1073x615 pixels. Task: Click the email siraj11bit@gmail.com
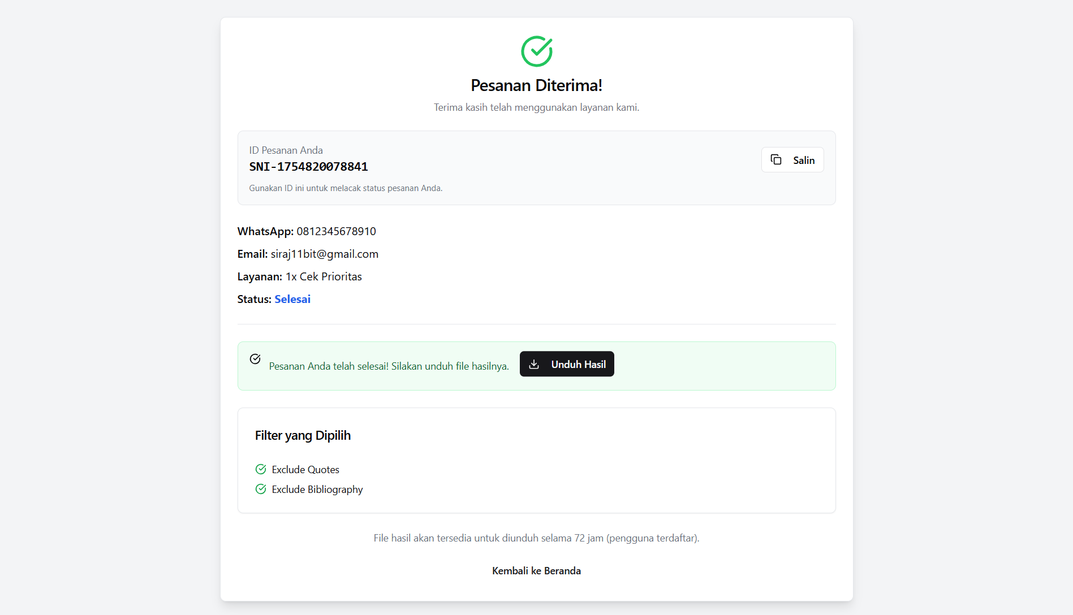pos(324,254)
